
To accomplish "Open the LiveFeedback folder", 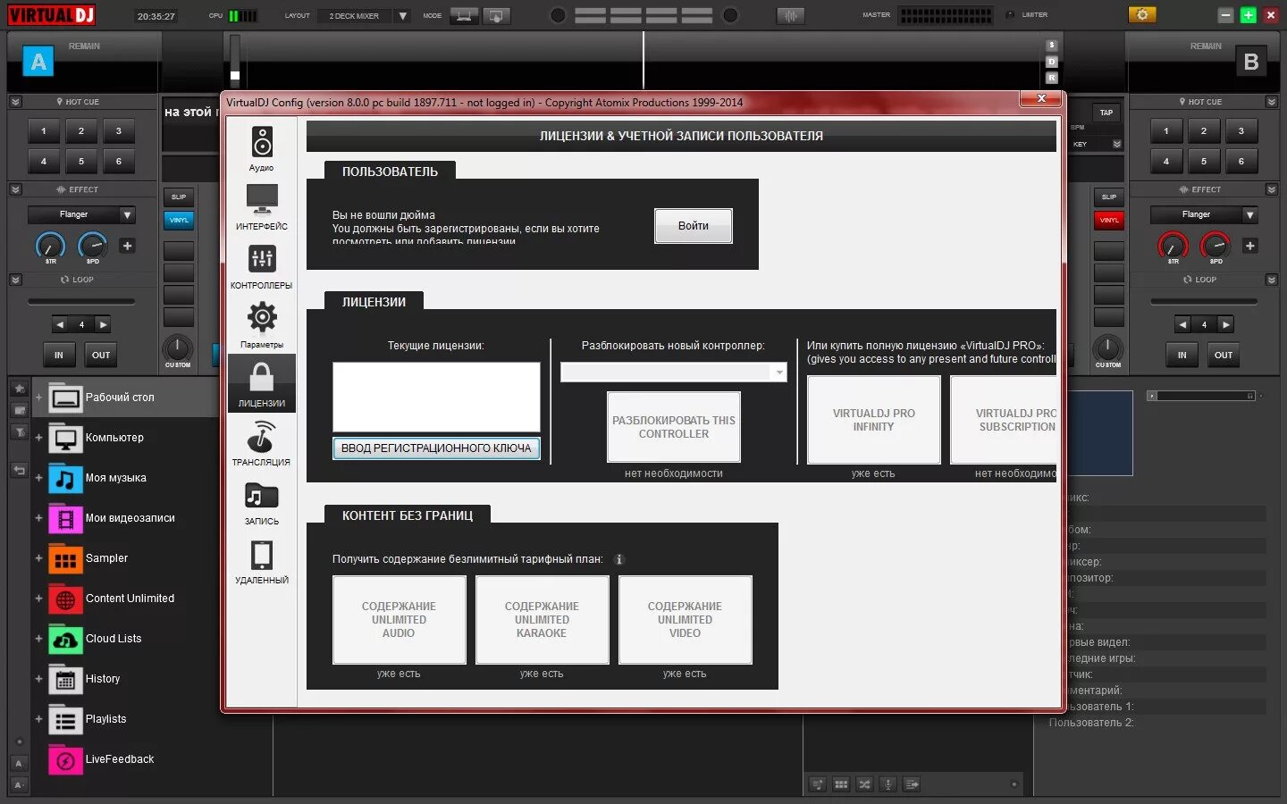I will 120,759.
